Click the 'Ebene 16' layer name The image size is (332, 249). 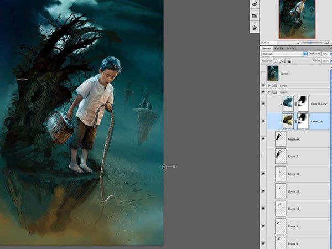click(317, 121)
